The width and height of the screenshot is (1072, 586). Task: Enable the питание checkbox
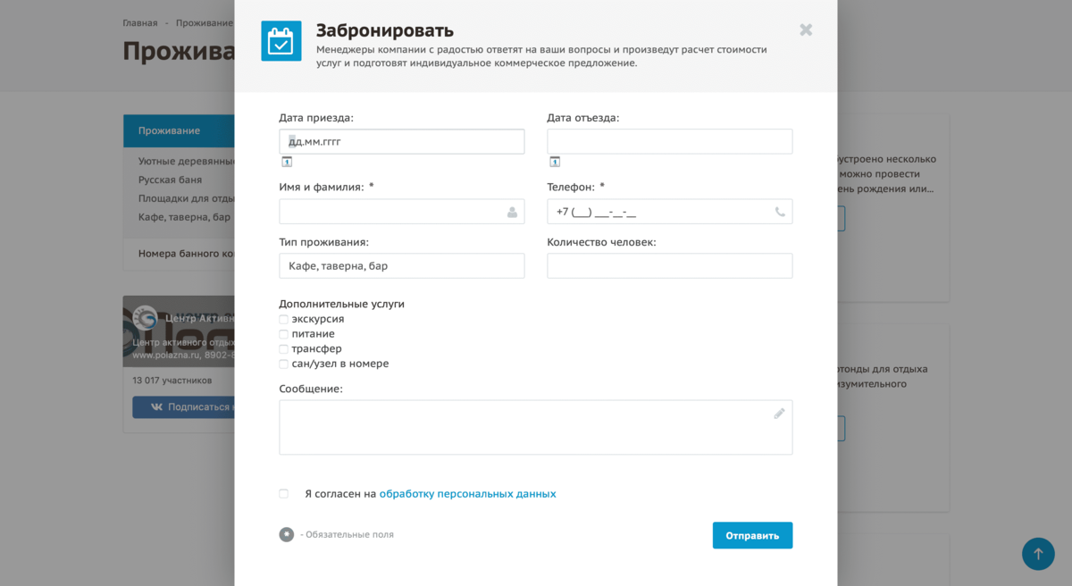tap(283, 334)
